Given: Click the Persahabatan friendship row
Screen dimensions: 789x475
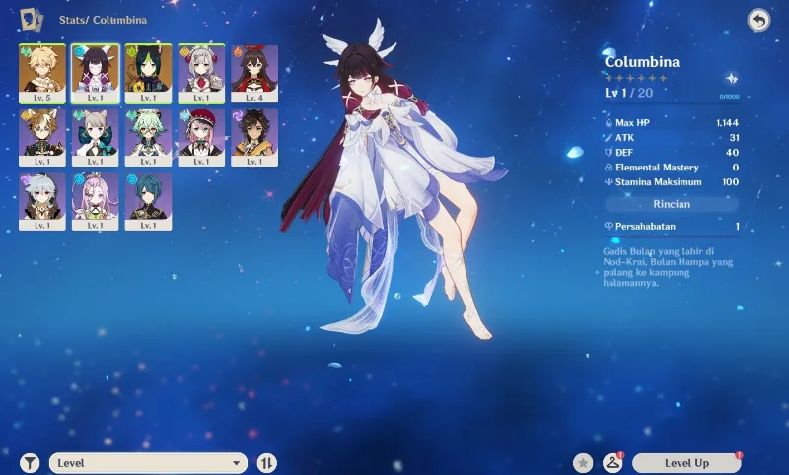Looking at the screenshot, I should (672, 227).
